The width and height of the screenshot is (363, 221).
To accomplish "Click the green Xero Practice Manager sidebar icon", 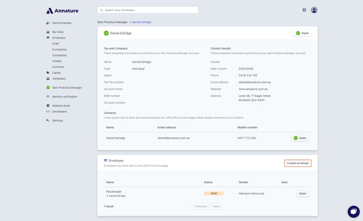I will pos(48,87).
